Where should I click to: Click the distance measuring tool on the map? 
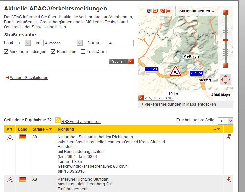[162, 11]
